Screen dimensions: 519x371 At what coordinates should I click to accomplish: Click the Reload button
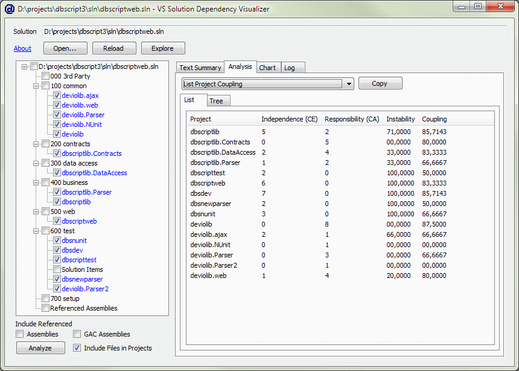114,48
